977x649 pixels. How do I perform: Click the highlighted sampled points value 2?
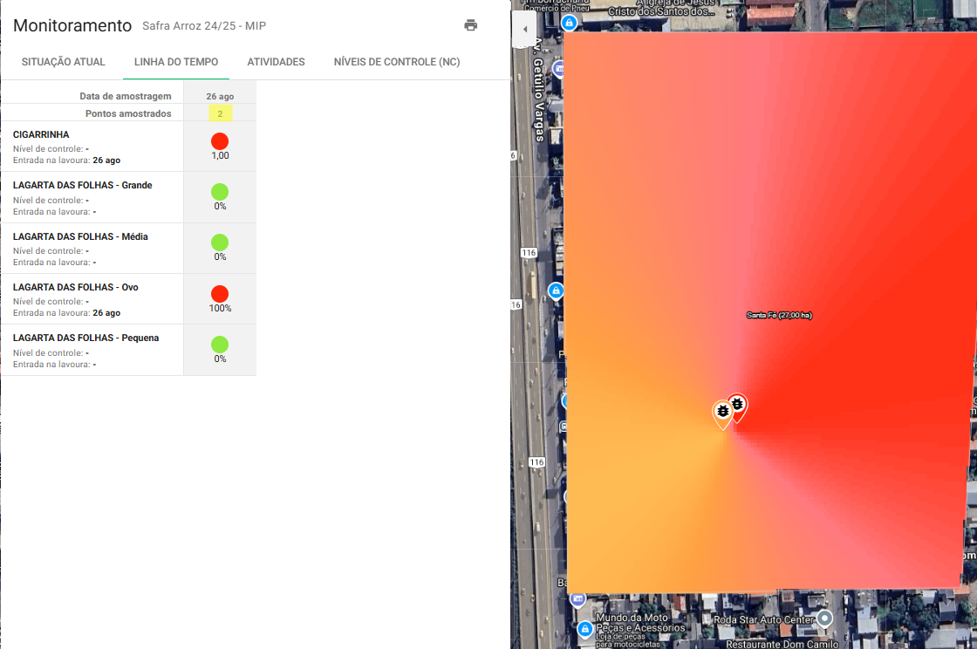click(x=220, y=113)
